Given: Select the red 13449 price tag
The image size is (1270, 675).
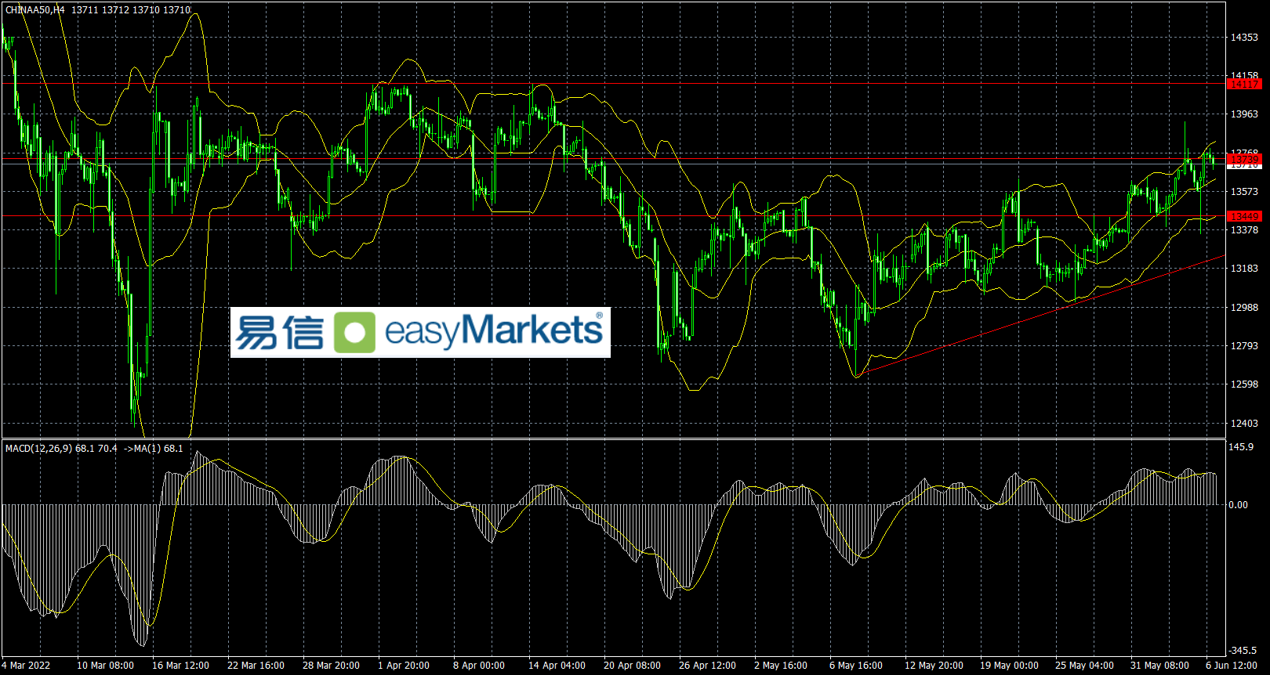Looking at the screenshot, I should pos(1244,216).
